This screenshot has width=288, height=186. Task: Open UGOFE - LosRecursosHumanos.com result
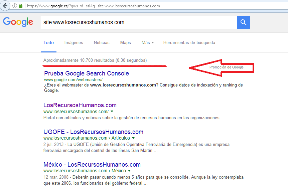pos(93,132)
